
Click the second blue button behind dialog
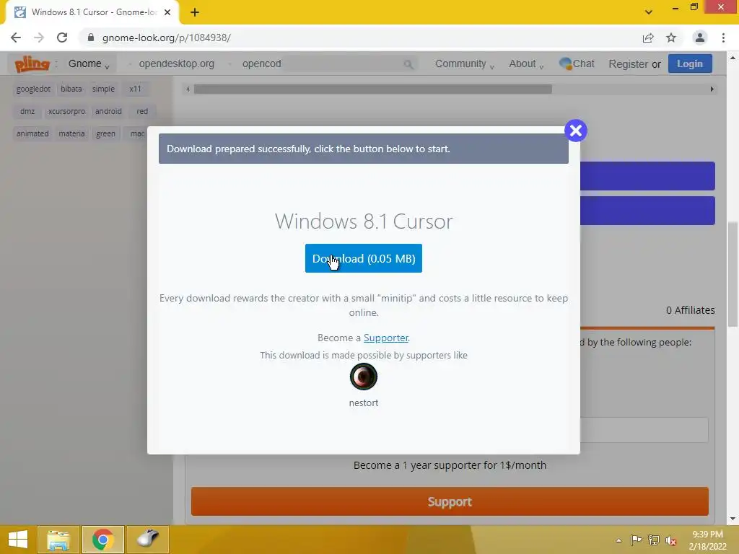pos(647,211)
